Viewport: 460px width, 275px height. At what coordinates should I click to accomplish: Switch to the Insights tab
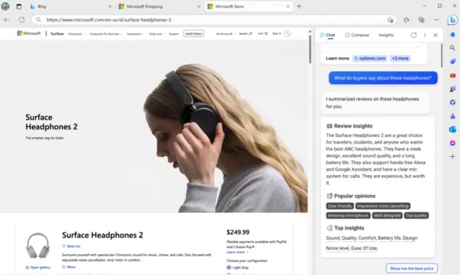pos(386,35)
